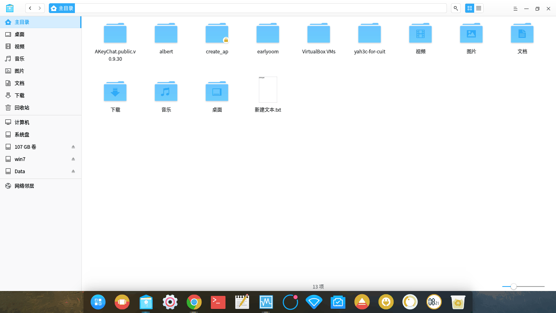
Task: Open 文档 in the sidebar
Action: click(x=41, y=83)
